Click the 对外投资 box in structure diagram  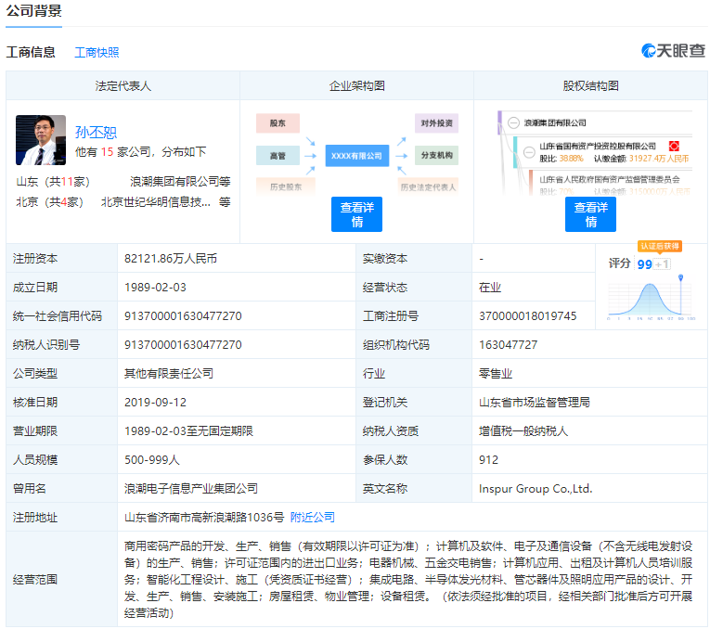(x=436, y=123)
